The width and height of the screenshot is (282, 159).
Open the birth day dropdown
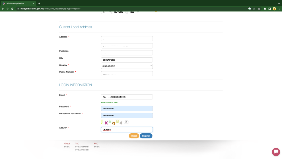[x=106, y=12]
